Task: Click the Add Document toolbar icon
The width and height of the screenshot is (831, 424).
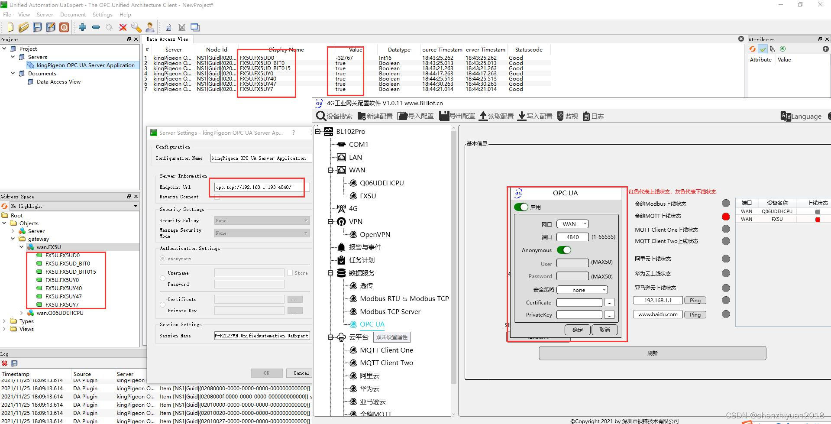Action: tap(168, 27)
